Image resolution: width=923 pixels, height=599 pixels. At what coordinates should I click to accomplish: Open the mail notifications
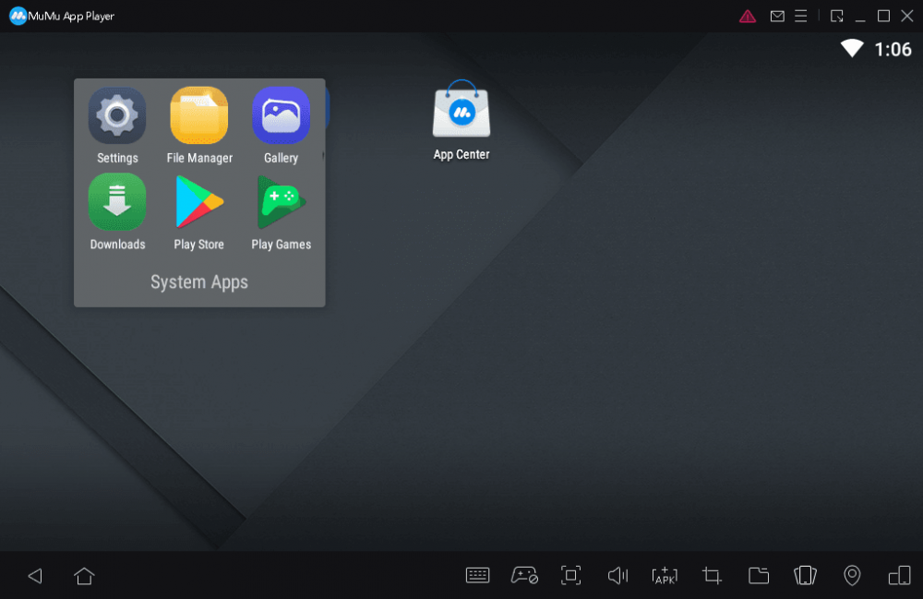(x=777, y=16)
